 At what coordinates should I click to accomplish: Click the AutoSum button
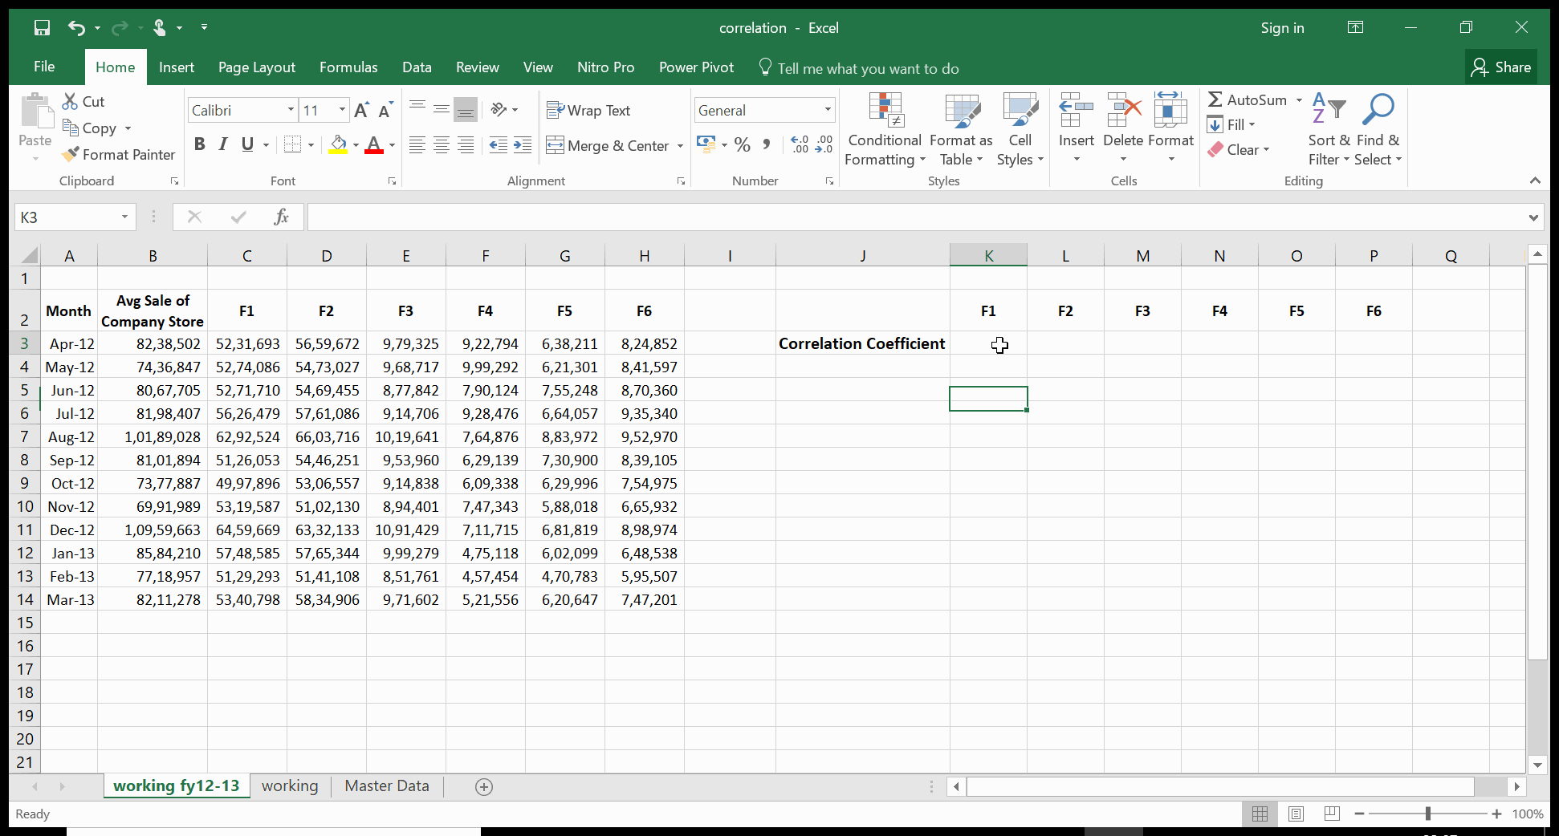[1248, 100]
